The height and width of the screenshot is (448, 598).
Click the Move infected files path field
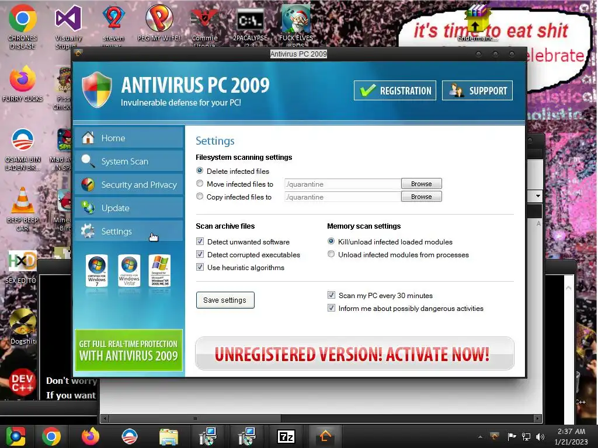pyautogui.click(x=342, y=184)
